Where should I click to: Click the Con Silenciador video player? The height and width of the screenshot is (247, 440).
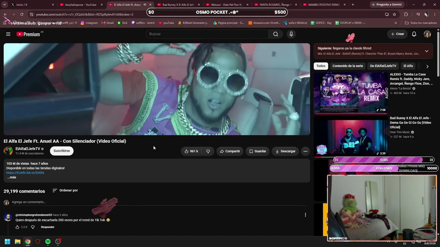157,89
